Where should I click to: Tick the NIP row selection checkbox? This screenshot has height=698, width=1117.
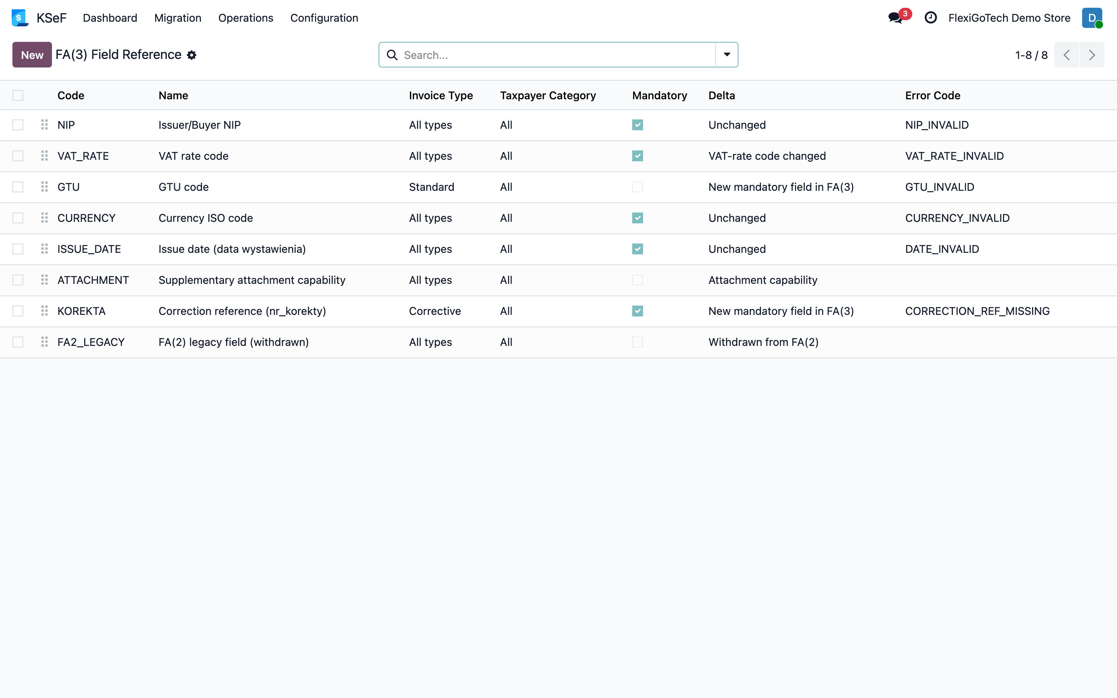coord(18,124)
